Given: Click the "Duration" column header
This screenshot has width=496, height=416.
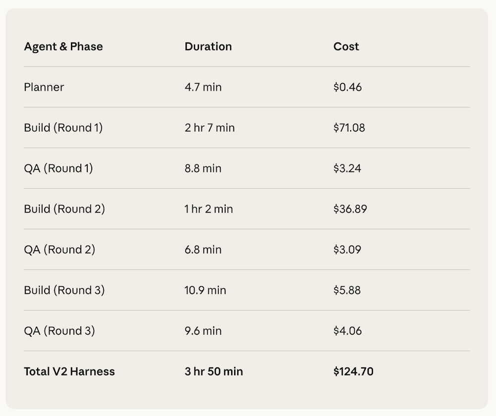Looking at the screenshot, I should tap(208, 47).
